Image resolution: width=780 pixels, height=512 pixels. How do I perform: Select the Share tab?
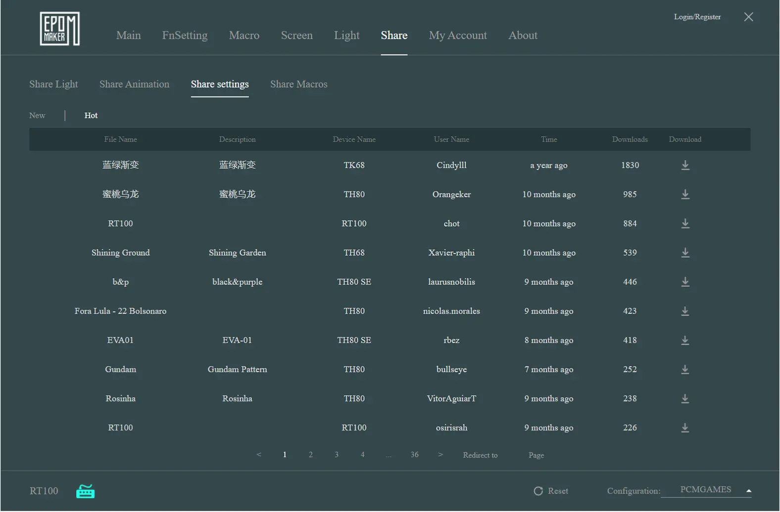[394, 35]
